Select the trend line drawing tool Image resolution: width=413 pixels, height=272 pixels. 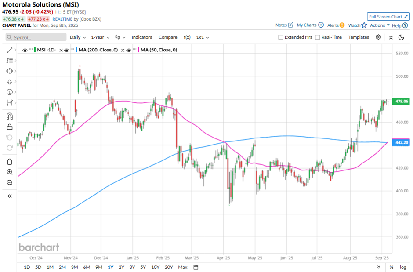point(10,50)
